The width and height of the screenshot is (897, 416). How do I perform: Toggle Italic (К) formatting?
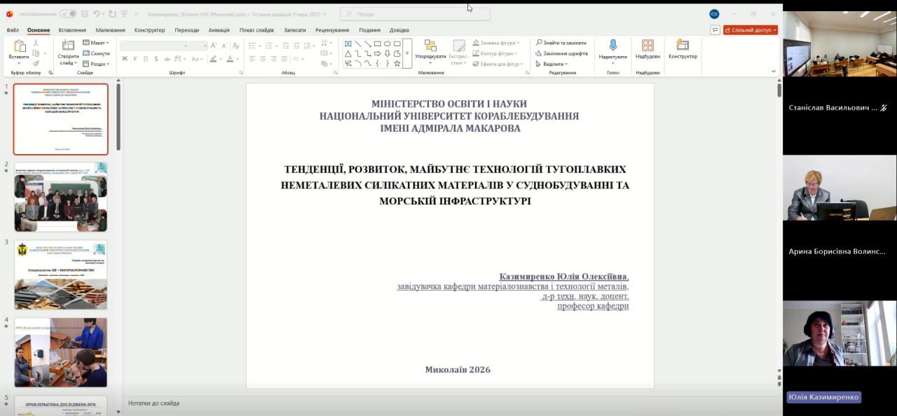tap(135, 59)
